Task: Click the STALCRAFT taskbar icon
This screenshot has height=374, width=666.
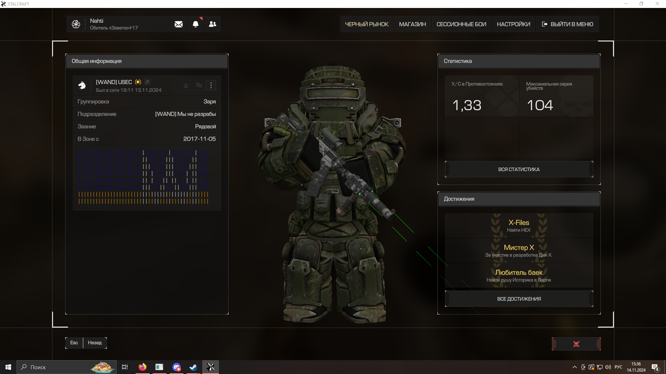Action: coord(211,367)
